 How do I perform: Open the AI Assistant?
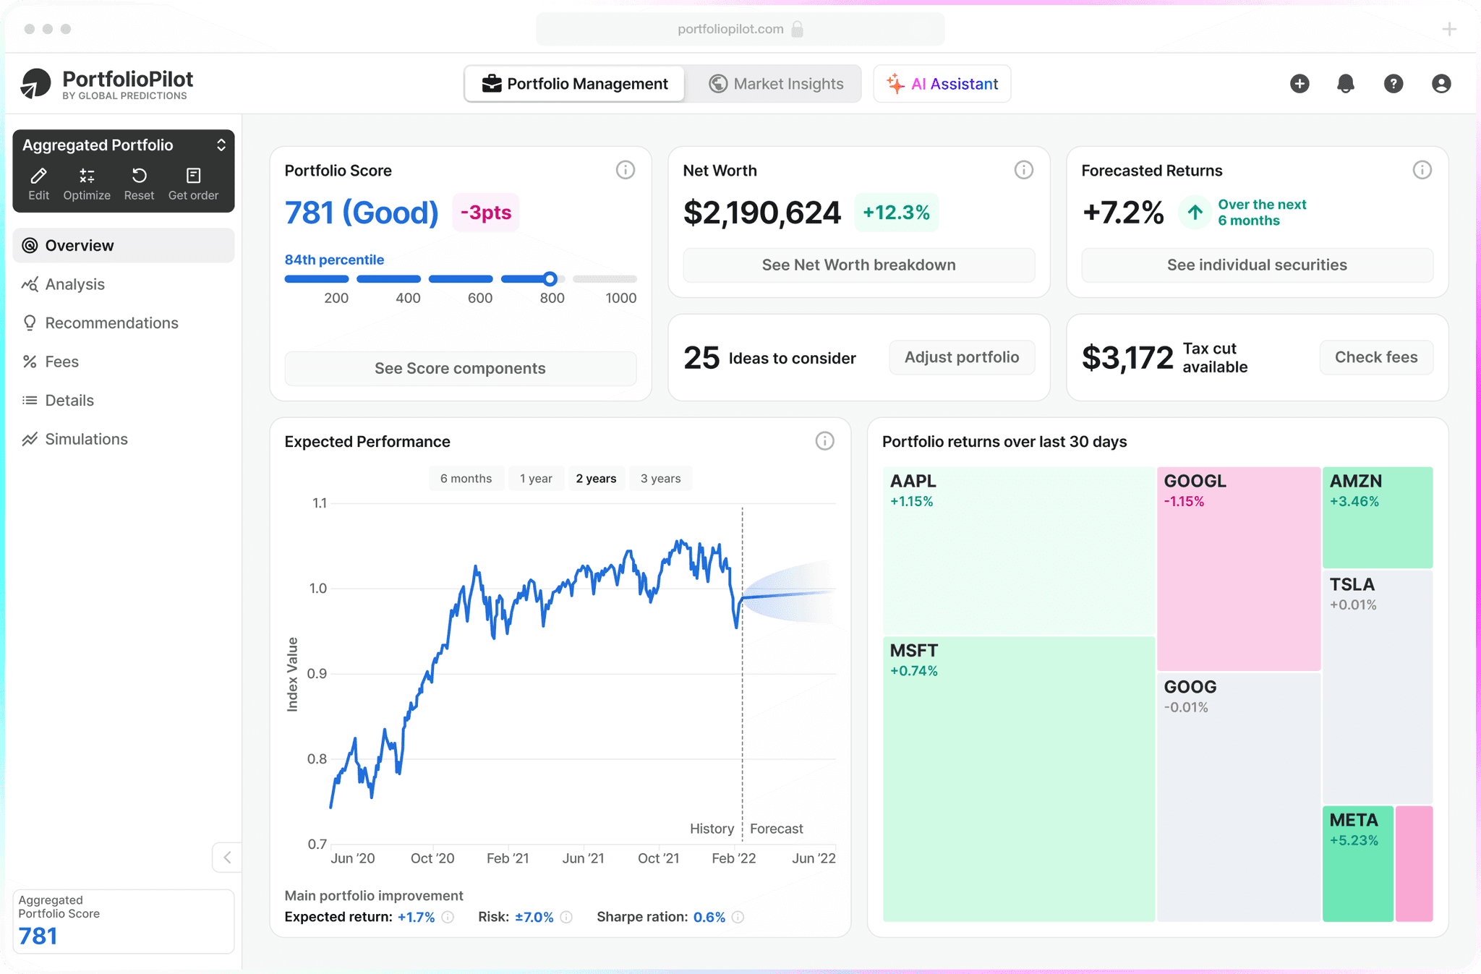pos(942,84)
